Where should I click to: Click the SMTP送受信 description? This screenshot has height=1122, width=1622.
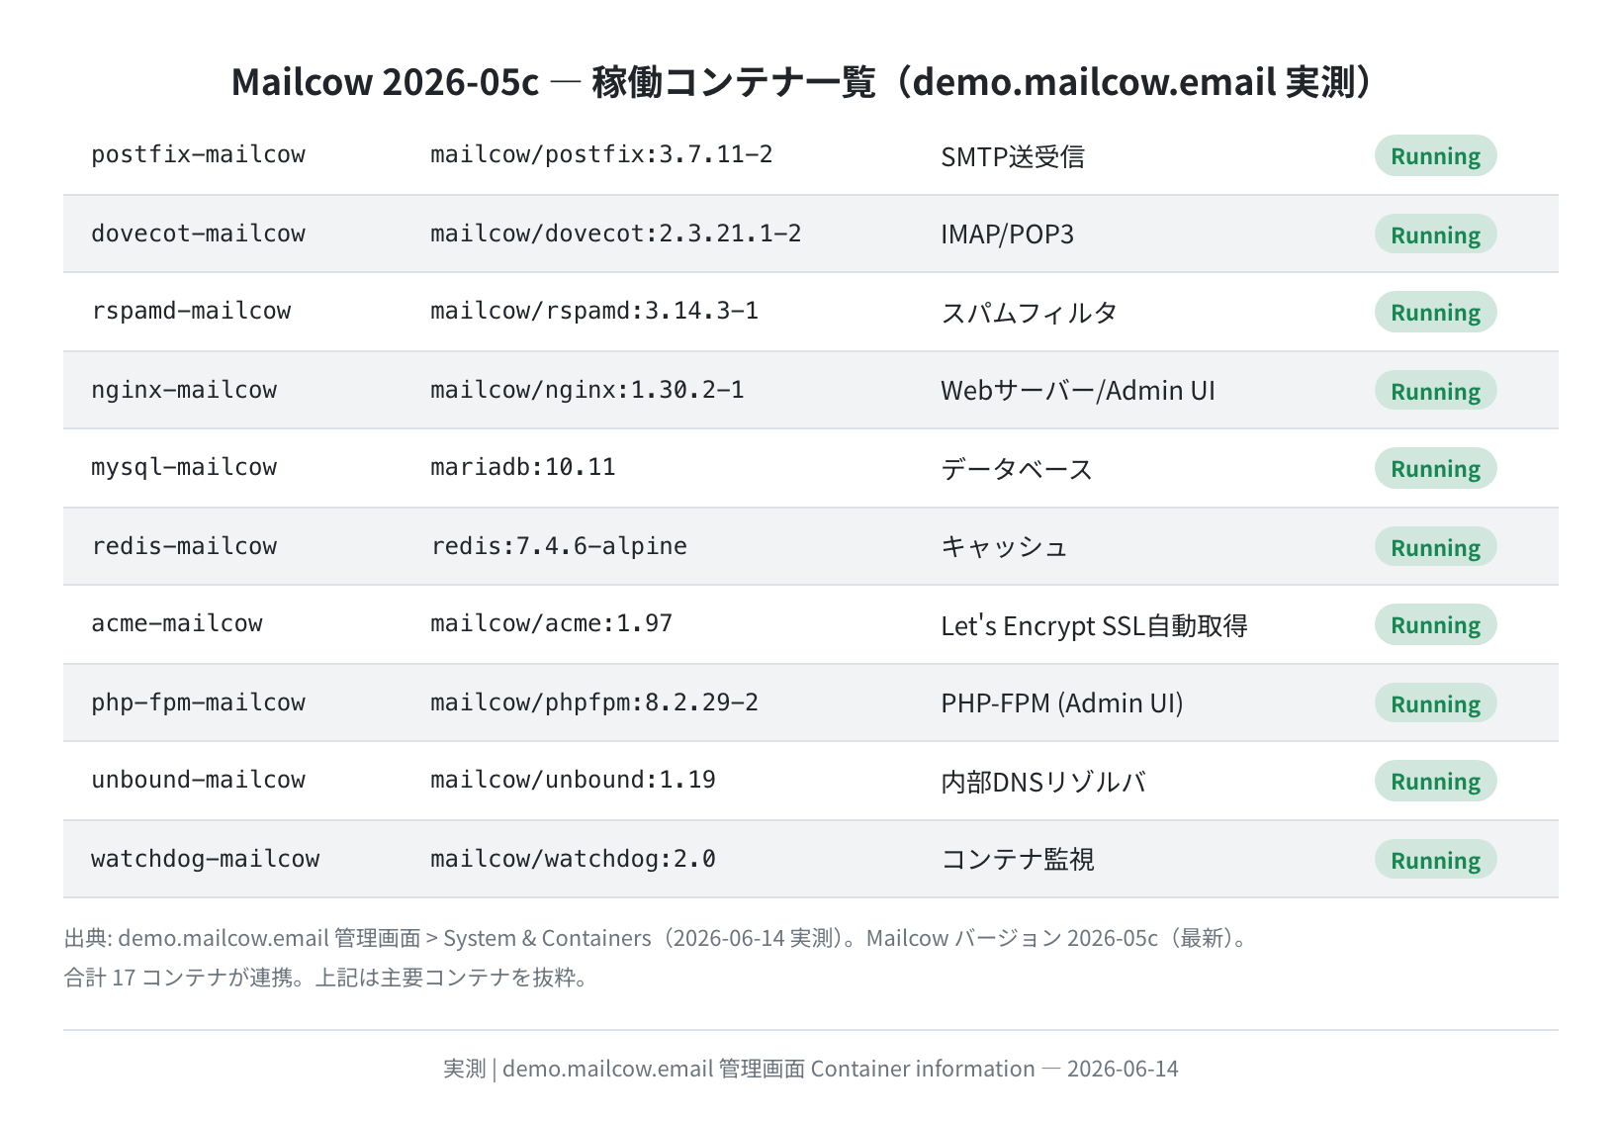[x=1013, y=156]
